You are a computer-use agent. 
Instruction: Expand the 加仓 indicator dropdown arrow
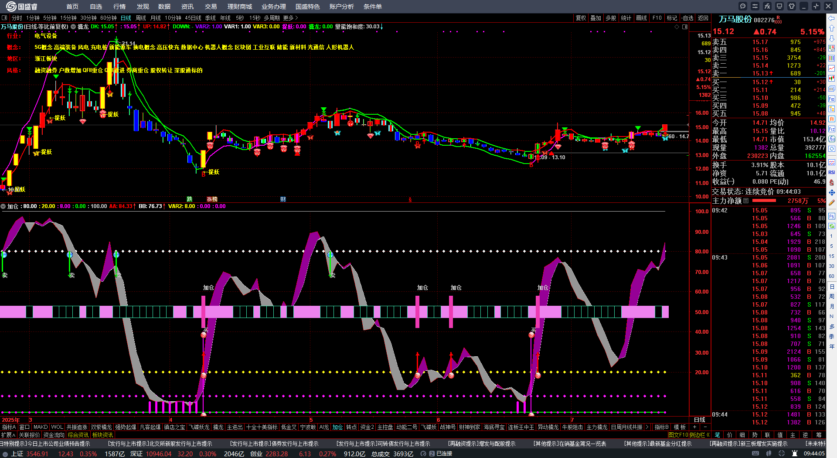click(3, 206)
